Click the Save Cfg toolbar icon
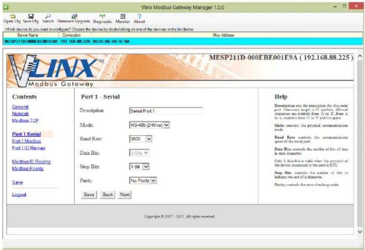Image resolution: width=365 pixels, height=250 pixels. coord(31,19)
